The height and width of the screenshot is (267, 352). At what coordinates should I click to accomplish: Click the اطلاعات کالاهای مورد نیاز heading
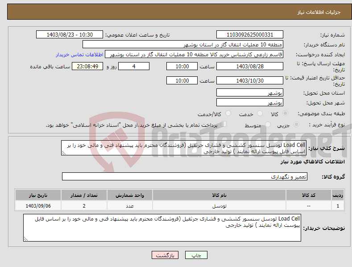312,162
